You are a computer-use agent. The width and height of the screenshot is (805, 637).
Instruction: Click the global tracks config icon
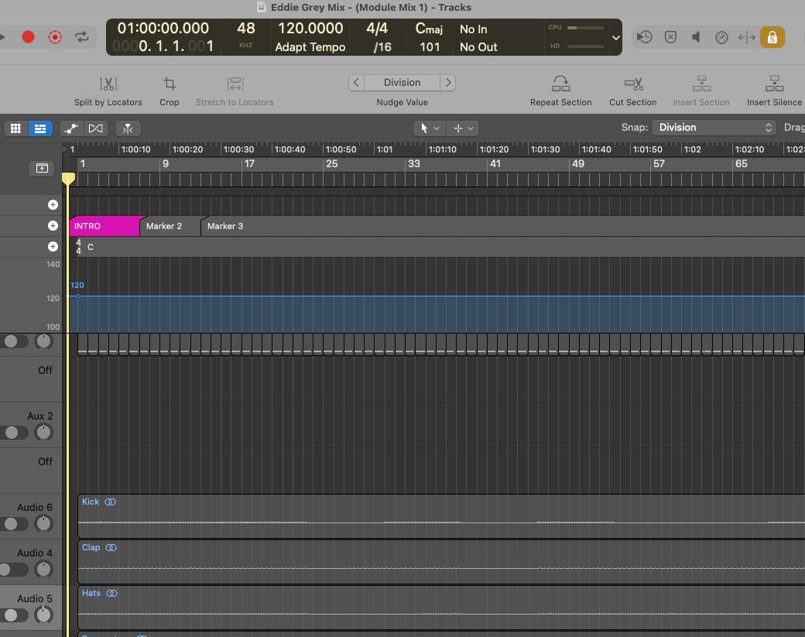click(42, 168)
